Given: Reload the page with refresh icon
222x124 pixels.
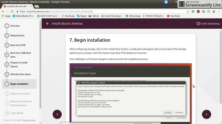Looking at the screenshot, I should [12, 11].
